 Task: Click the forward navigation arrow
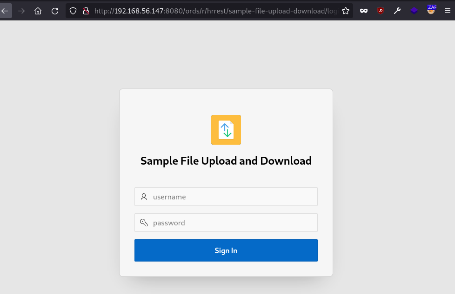pyautogui.click(x=21, y=11)
